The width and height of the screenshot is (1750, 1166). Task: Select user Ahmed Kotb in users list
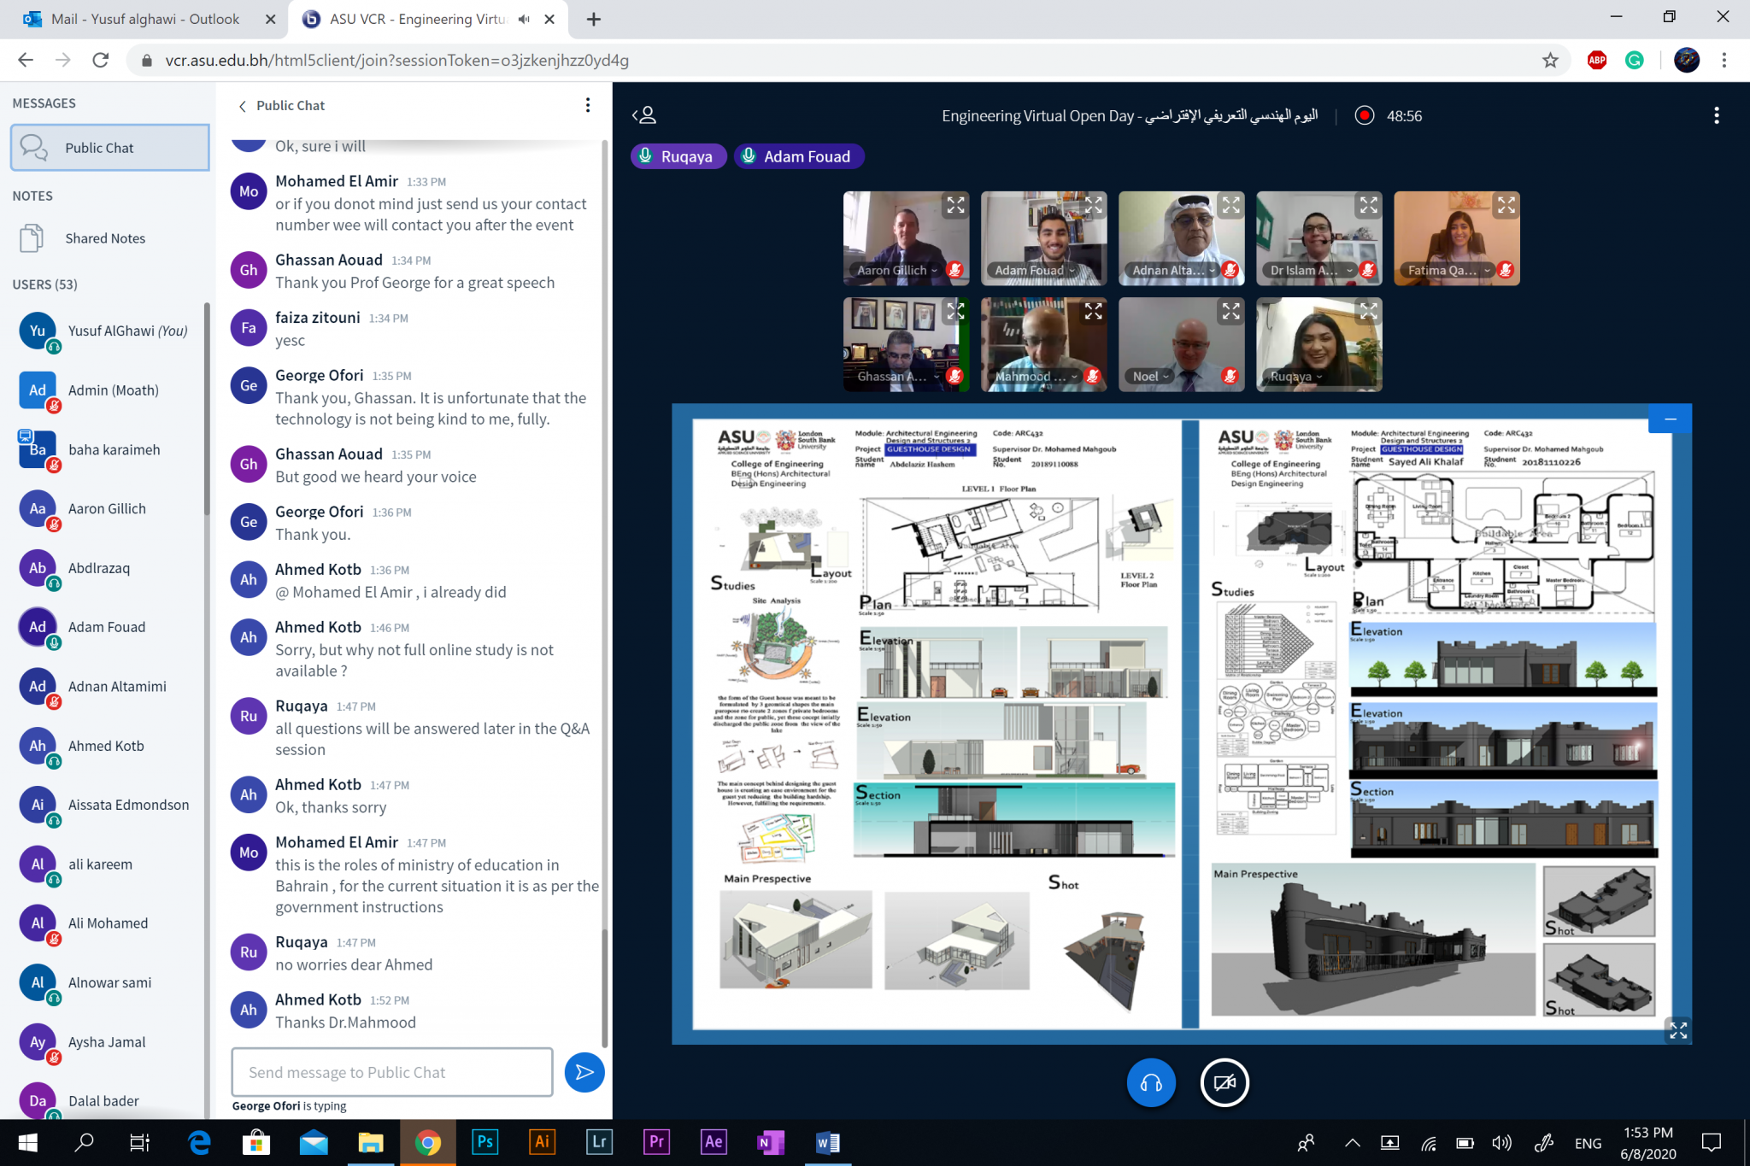pos(107,746)
